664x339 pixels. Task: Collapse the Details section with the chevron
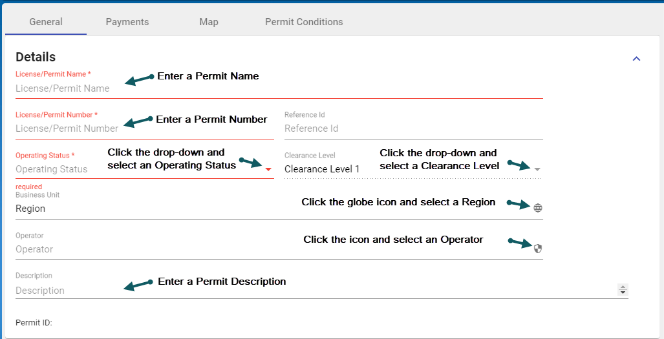pos(636,59)
